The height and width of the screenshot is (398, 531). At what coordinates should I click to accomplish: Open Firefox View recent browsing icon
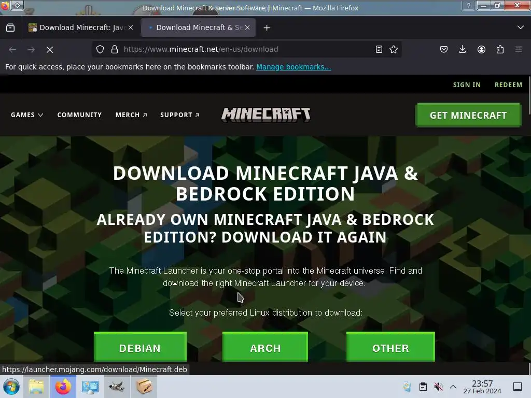coord(10,28)
